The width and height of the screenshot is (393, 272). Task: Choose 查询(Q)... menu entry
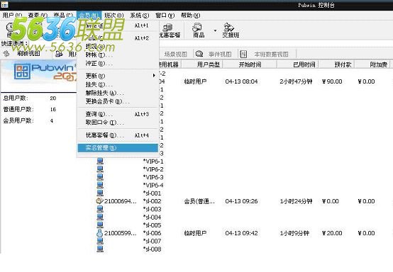pos(118,114)
